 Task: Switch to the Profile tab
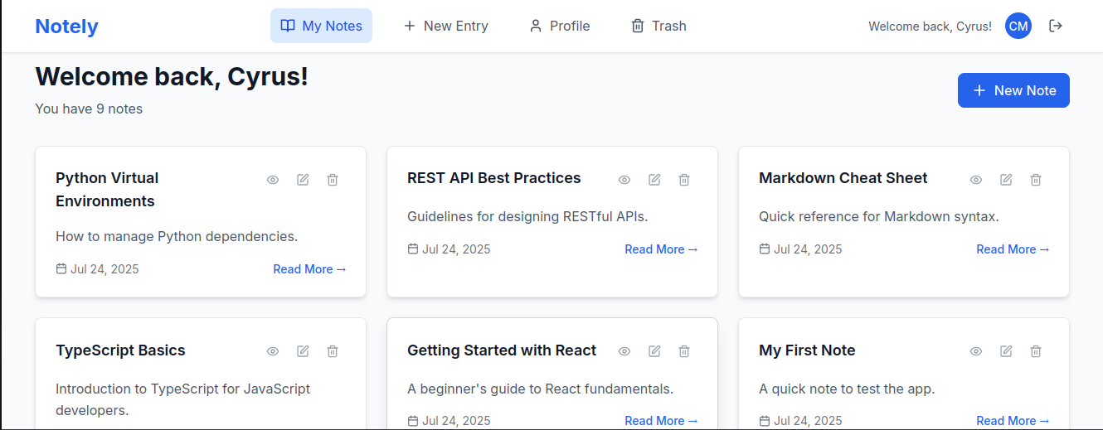point(560,26)
